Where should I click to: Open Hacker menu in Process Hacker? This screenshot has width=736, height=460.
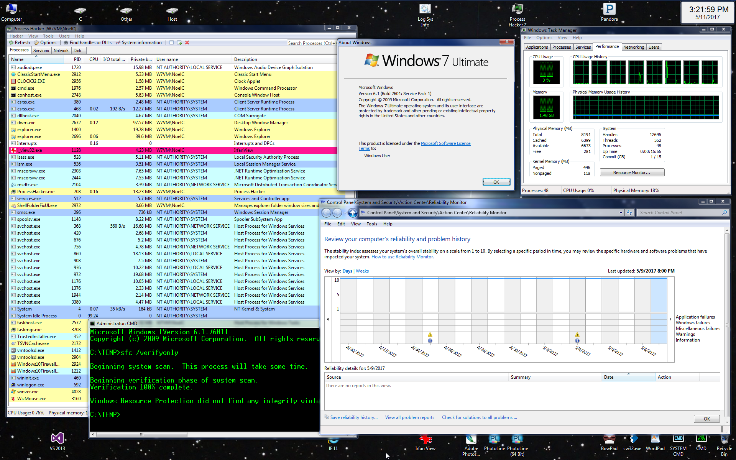[x=16, y=36]
